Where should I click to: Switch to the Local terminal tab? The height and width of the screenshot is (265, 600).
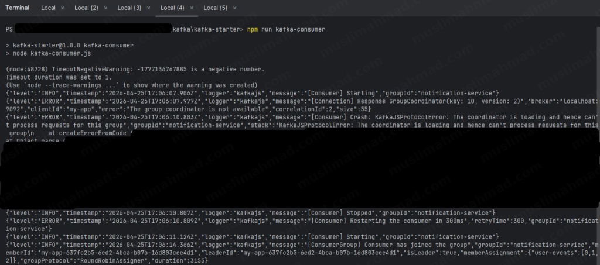point(48,8)
